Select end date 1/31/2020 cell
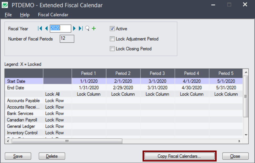Viewport: 255px width, 163px height. pyautogui.click(x=89, y=88)
